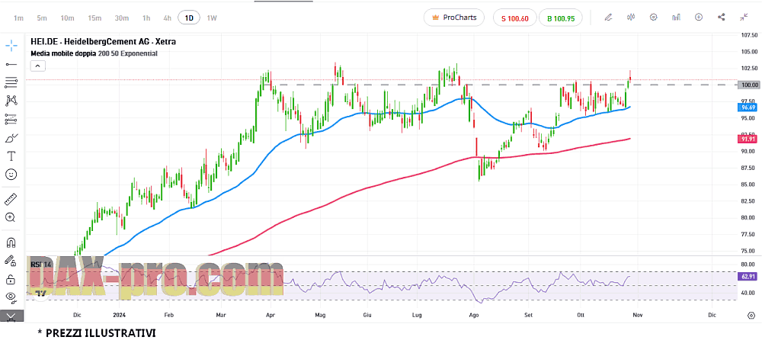The image size is (762, 340).
Task: Open ProCharts button
Action: point(454,18)
